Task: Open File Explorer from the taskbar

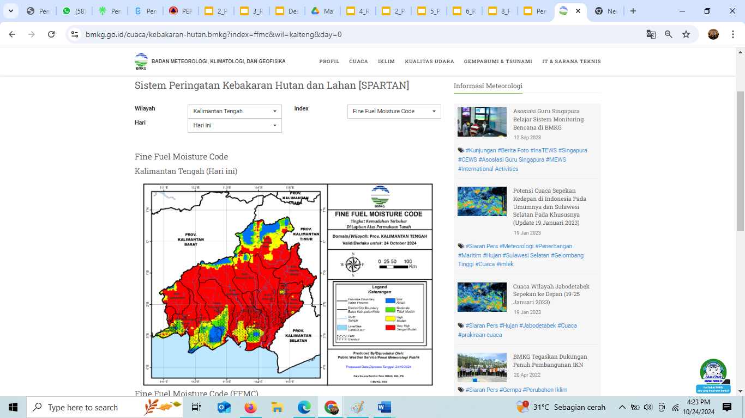Action: 277,407
